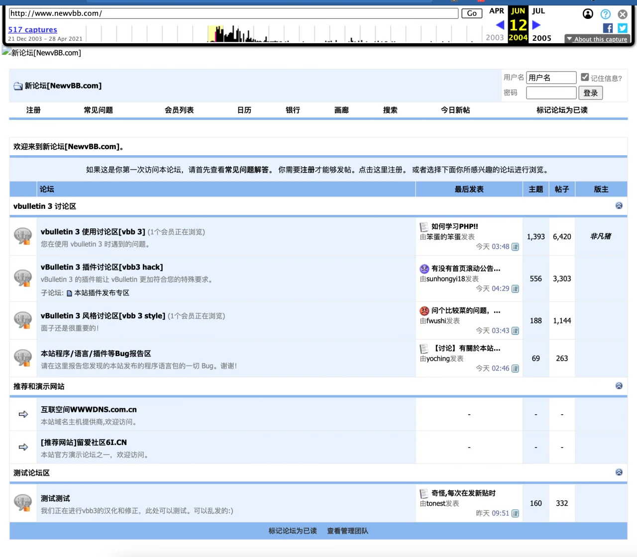Collapse the 测试论坛区 category
This screenshot has height=557, width=637.
[x=619, y=472]
